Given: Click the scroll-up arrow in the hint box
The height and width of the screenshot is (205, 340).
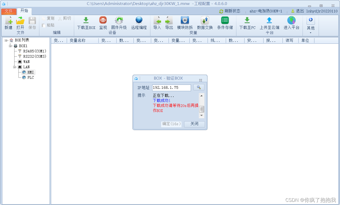Looking at the screenshot, I should pyautogui.click(x=202, y=96).
